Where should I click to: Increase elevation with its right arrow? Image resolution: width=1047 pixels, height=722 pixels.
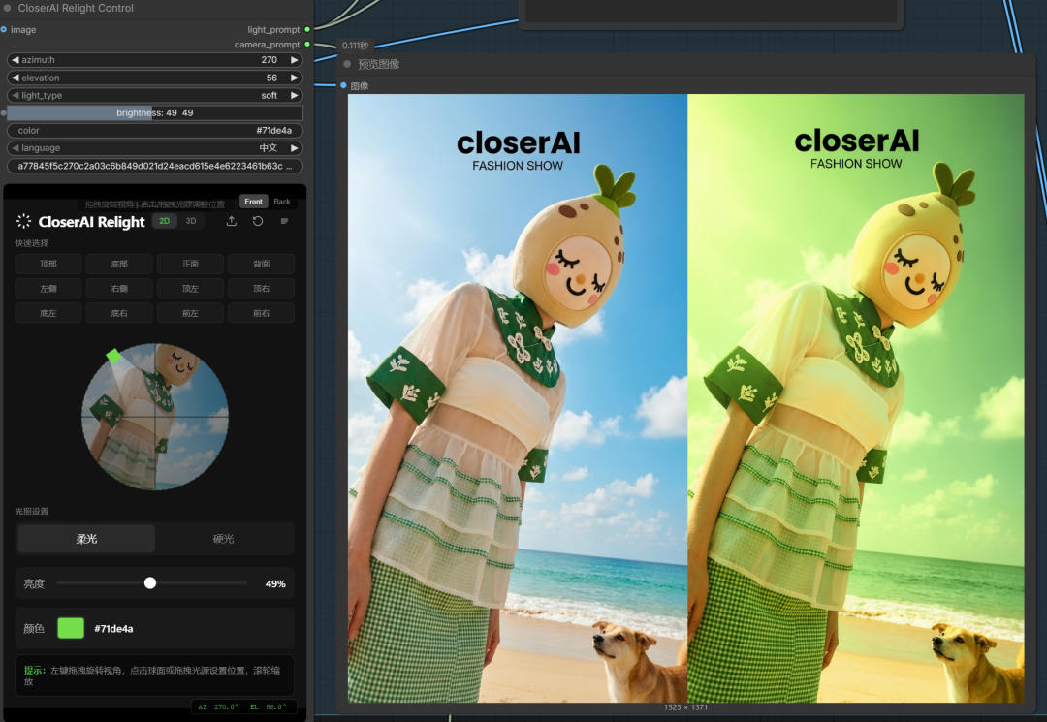(x=294, y=78)
